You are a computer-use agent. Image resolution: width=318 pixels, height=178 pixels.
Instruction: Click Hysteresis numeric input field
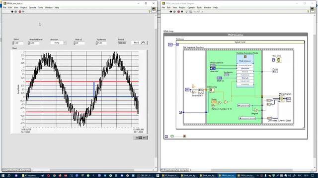click(x=102, y=43)
